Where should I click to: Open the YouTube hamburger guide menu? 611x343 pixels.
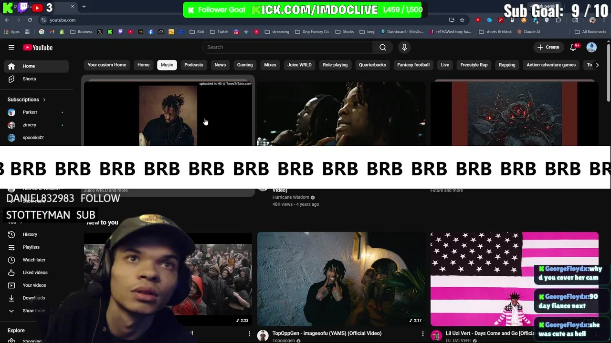coord(11,47)
